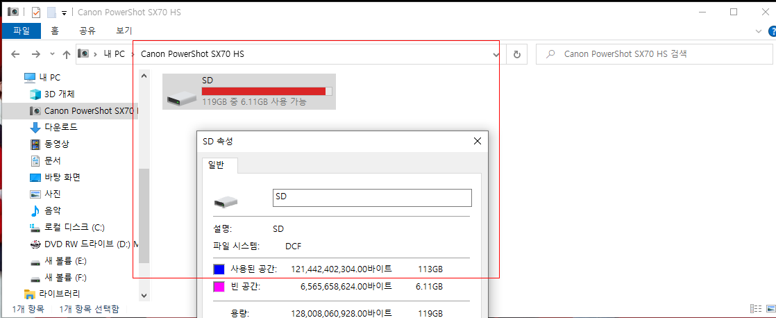Open 로컬 디스크 (C:) in navigation pane

[x=74, y=227]
